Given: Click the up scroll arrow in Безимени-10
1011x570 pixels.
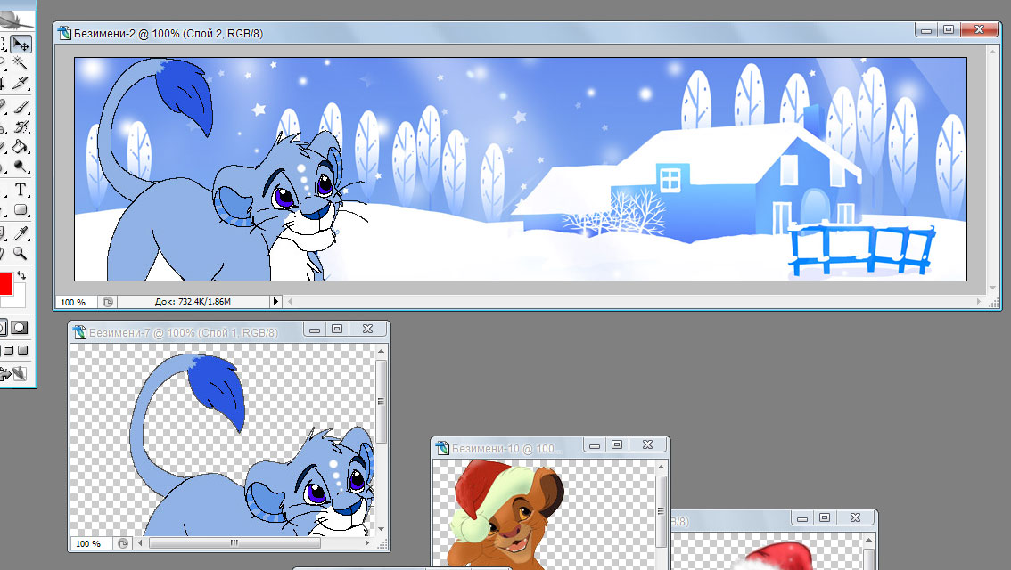Looking at the screenshot, I should coord(661,467).
